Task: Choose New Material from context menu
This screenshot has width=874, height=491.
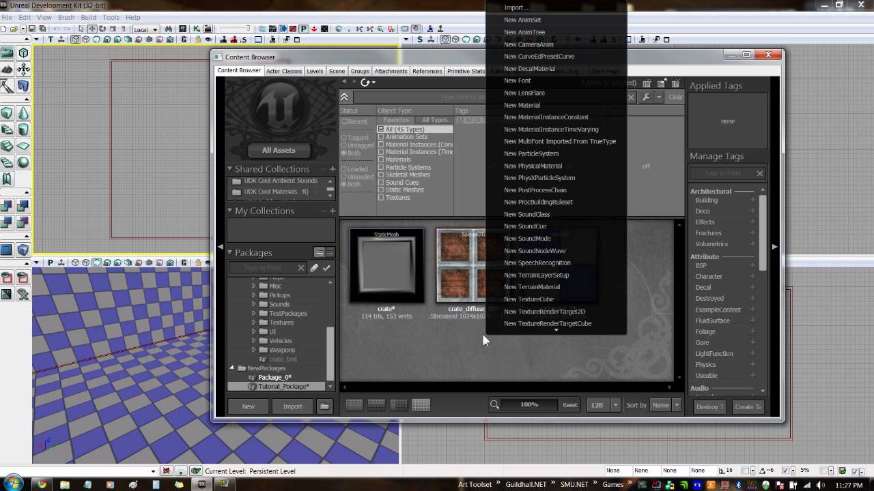Action: (x=522, y=105)
